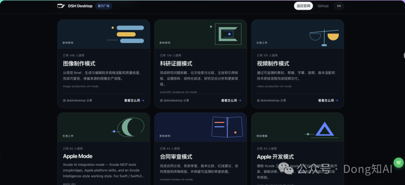This screenshot has height=185, width=405.
Task: Click 项目理解 tag on Apple 开发模式 card
Action: (262, 136)
